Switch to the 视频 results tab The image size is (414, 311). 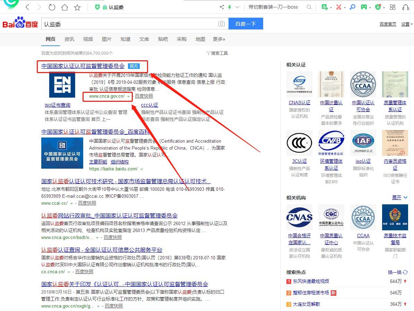coord(88,39)
